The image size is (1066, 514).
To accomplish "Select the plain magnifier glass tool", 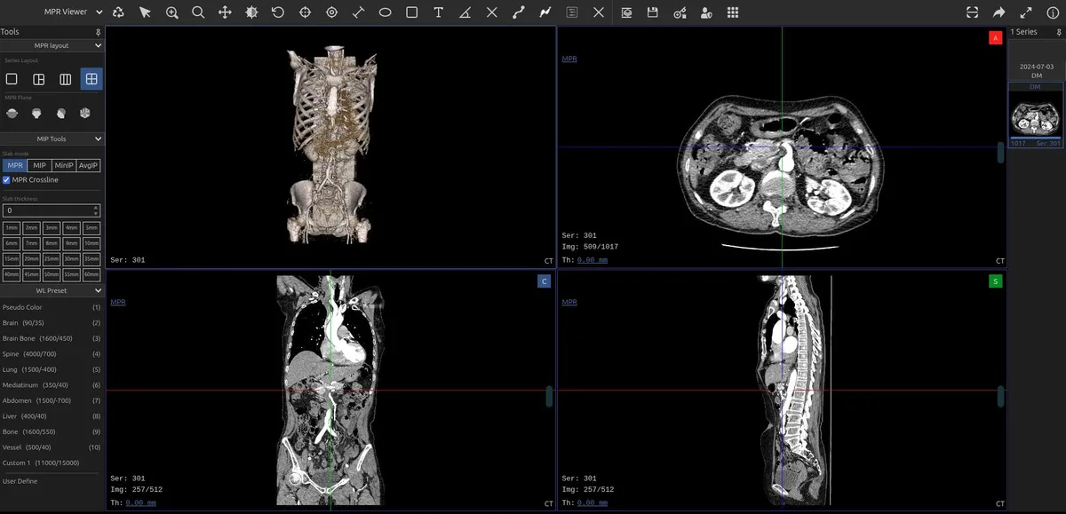I will click(198, 12).
